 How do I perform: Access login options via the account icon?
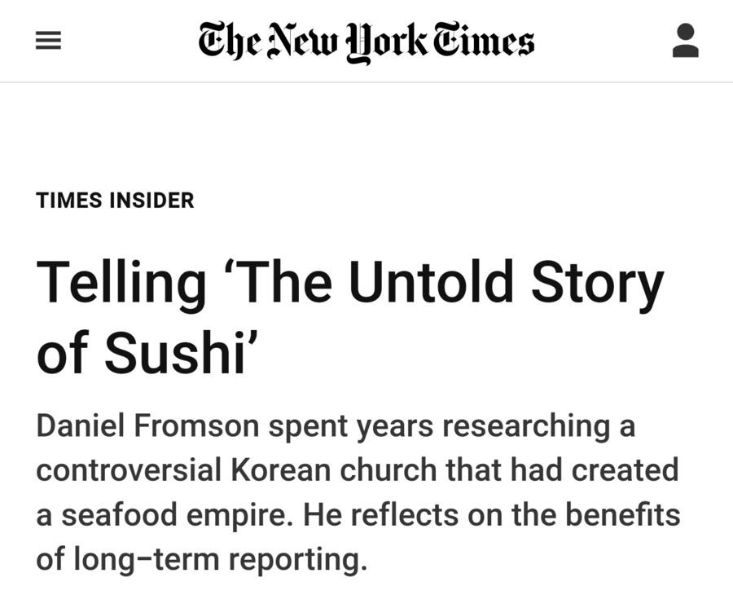687,39
